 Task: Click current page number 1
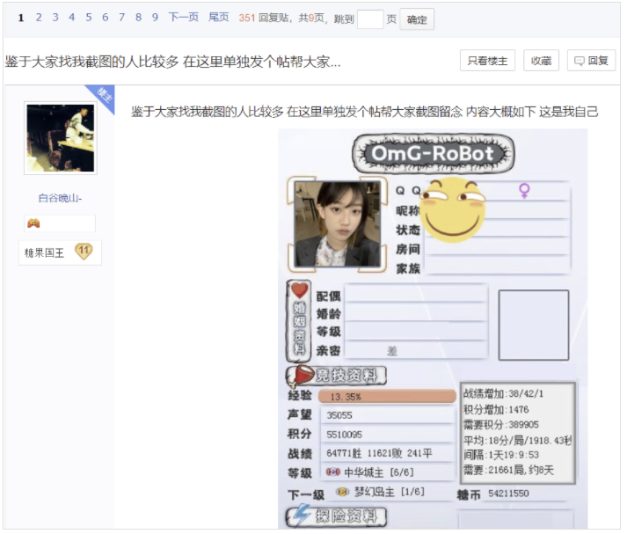(21, 18)
